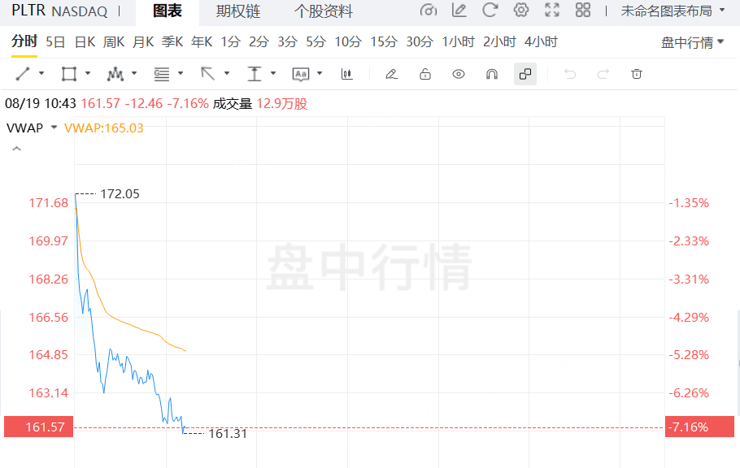Click the -7.16% change tag on right axis
Viewport: 740px width, 468px height.
coord(699,427)
